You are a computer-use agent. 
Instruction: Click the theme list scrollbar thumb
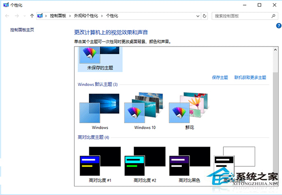(x=275, y=126)
